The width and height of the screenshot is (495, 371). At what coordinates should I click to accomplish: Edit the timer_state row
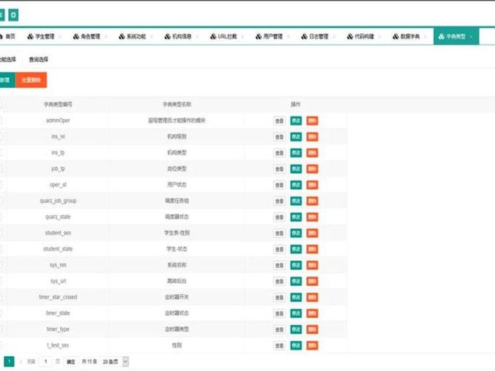(x=296, y=313)
